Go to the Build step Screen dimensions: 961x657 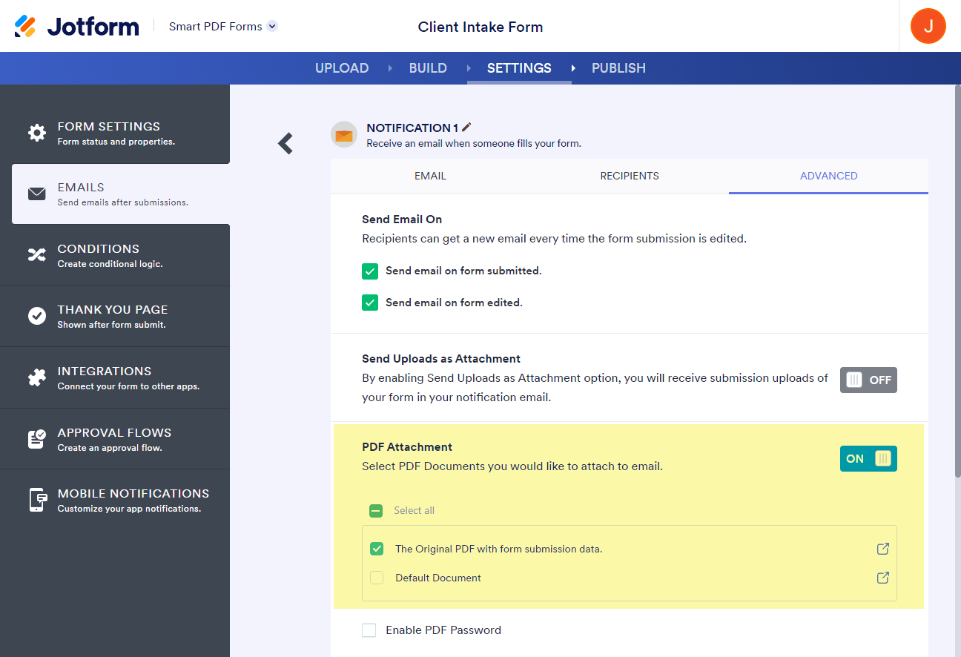point(428,68)
